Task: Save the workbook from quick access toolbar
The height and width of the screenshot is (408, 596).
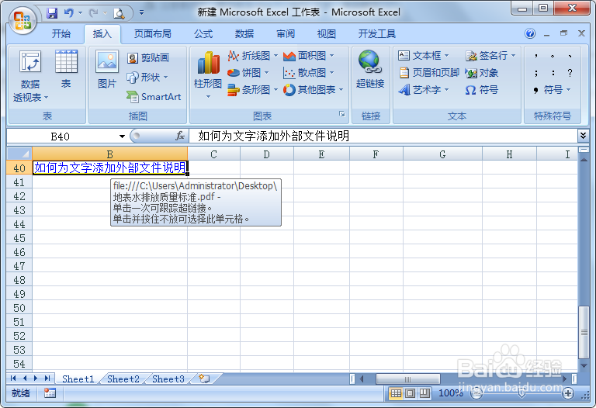Action: (52, 13)
